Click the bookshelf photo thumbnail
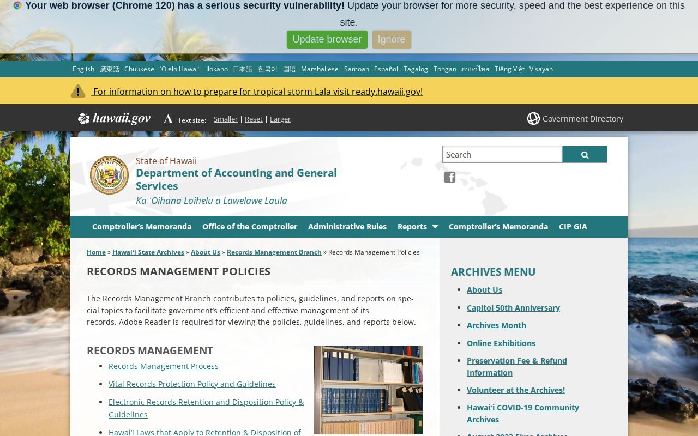This screenshot has width=698, height=436. [x=369, y=390]
